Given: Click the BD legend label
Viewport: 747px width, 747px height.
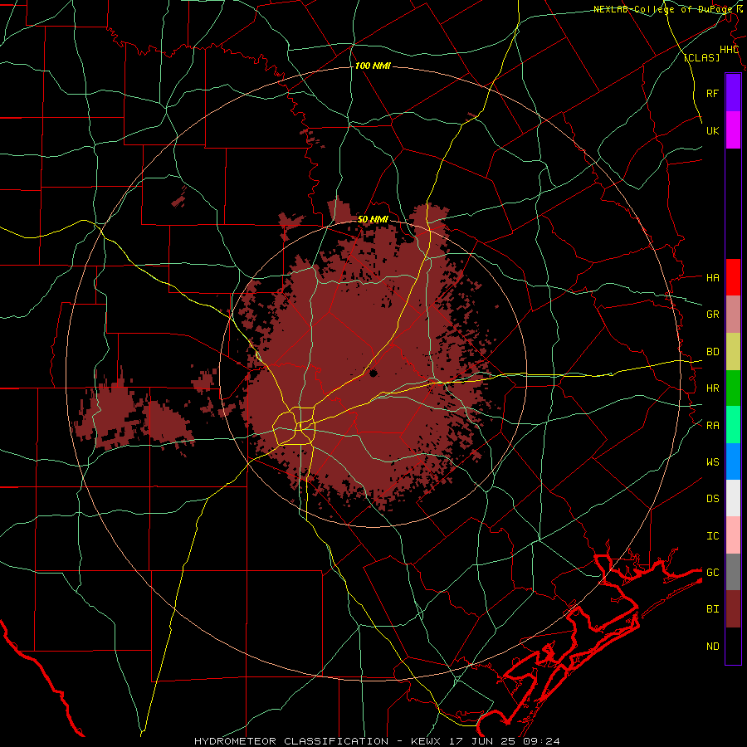Looking at the screenshot, I should (712, 352).
